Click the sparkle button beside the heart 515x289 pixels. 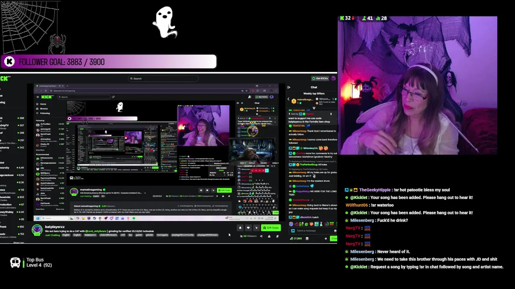(x=256, y=228)
